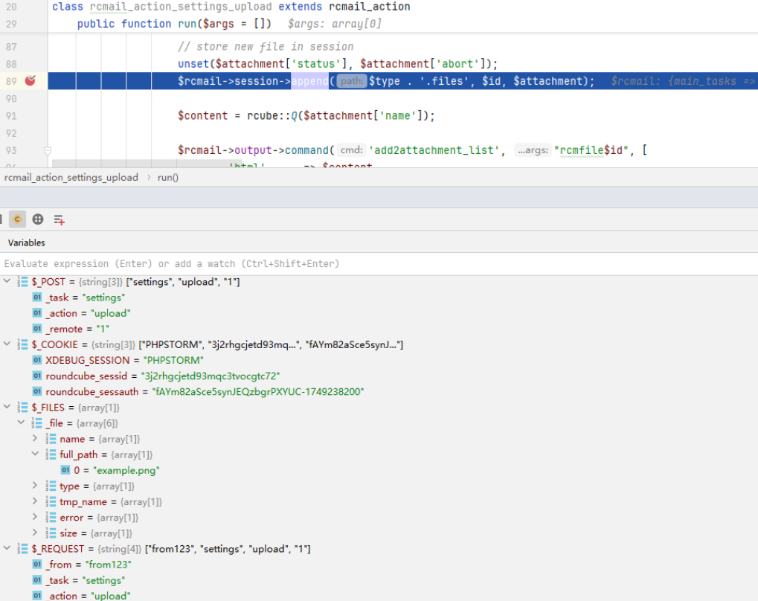The width and height of the screenshot is (758, 601).
Task: Expand the size array node
Action: click(x=35, y=533)
